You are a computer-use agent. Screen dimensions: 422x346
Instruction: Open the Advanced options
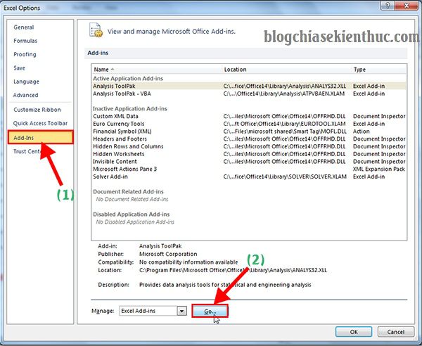[26, 95]
